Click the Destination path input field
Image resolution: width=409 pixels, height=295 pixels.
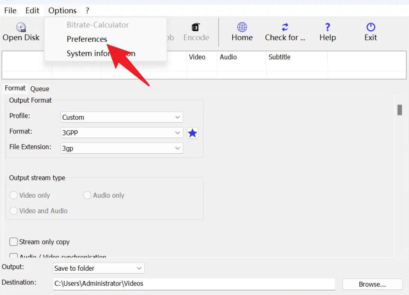(194, 284)
